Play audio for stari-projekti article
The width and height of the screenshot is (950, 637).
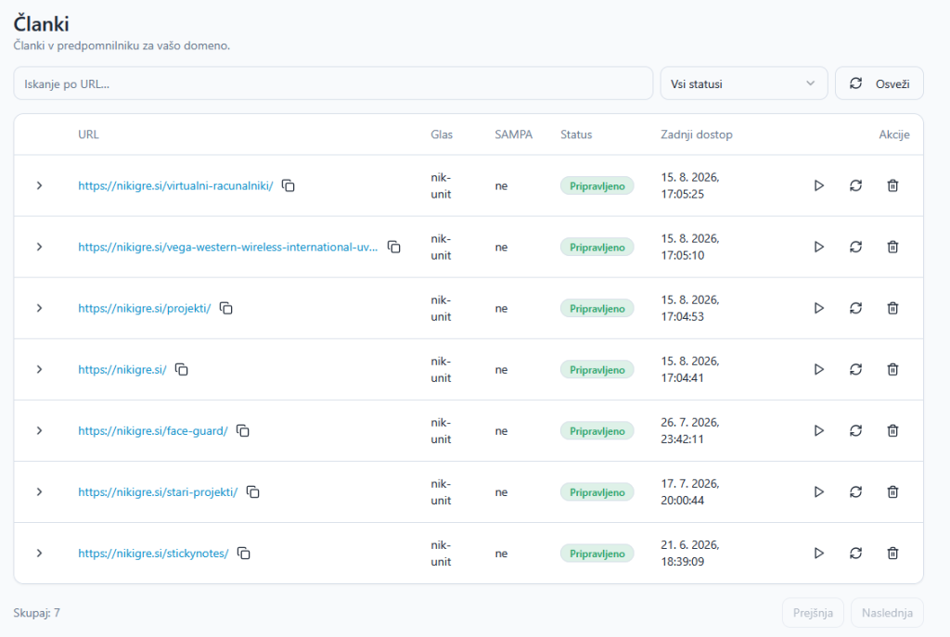[x=818, y=491]
